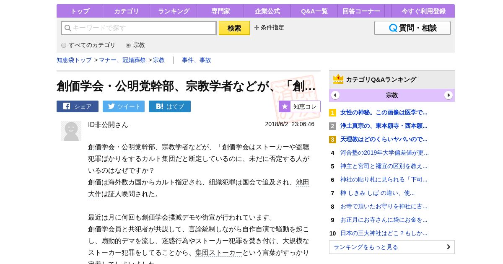Show the previous ranking category with the left arrow
Image resolution: width=503 pixels, height=264 pixels.
[x=335, y=95]
